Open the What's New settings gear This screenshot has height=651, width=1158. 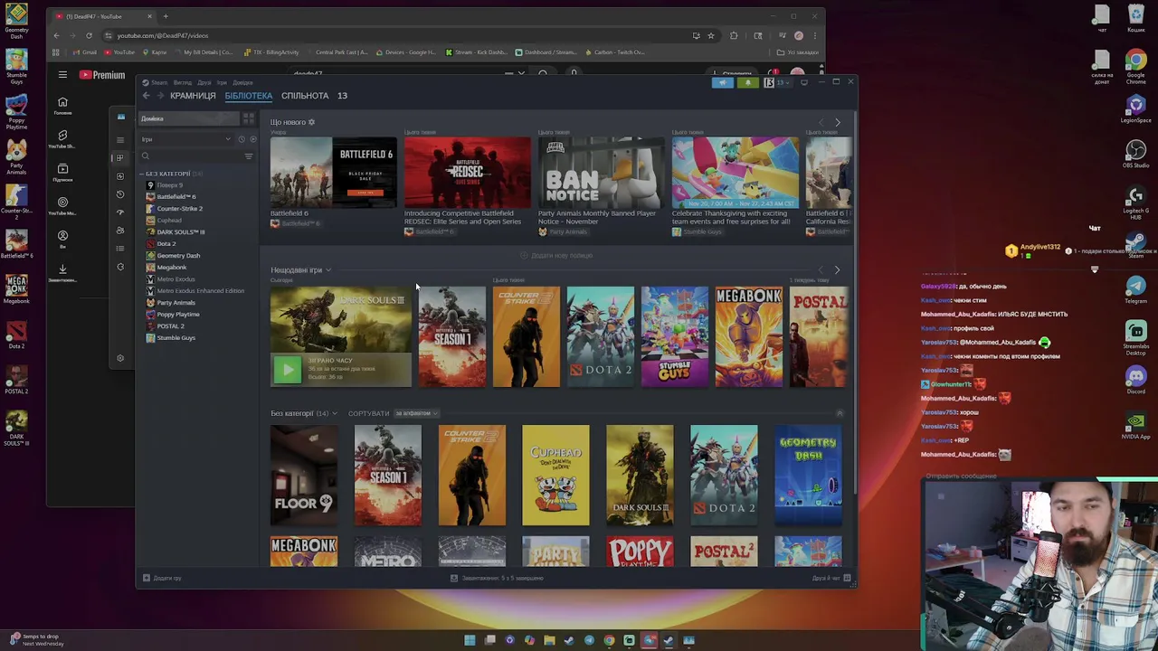coord(311,122)
